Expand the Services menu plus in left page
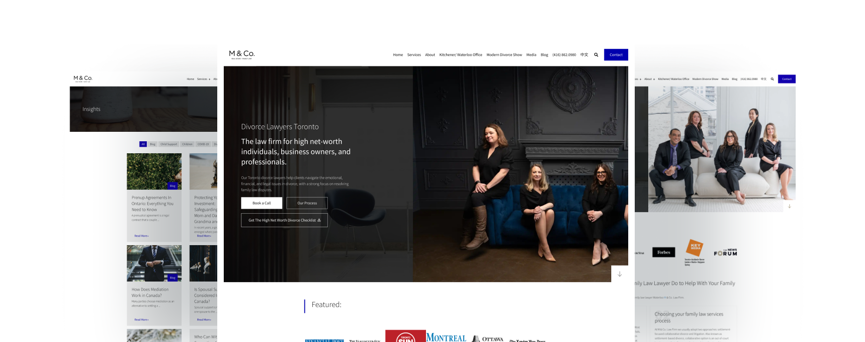Viewport: 865px width, 342px height. (209, 79)
